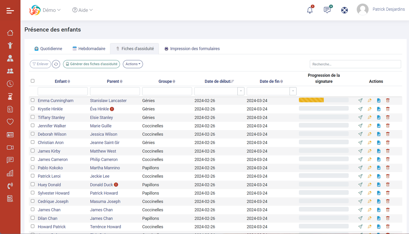Check the box for Sylvester Howard
This screenshot has height=234, width=409.
32,193
